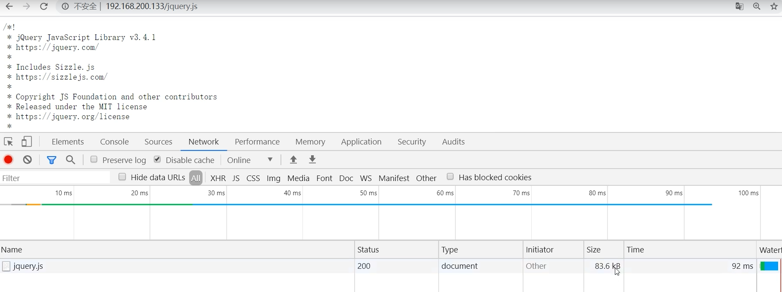Click the Filter text input field
The image size is (782, 292).
[x=55, y=178]
